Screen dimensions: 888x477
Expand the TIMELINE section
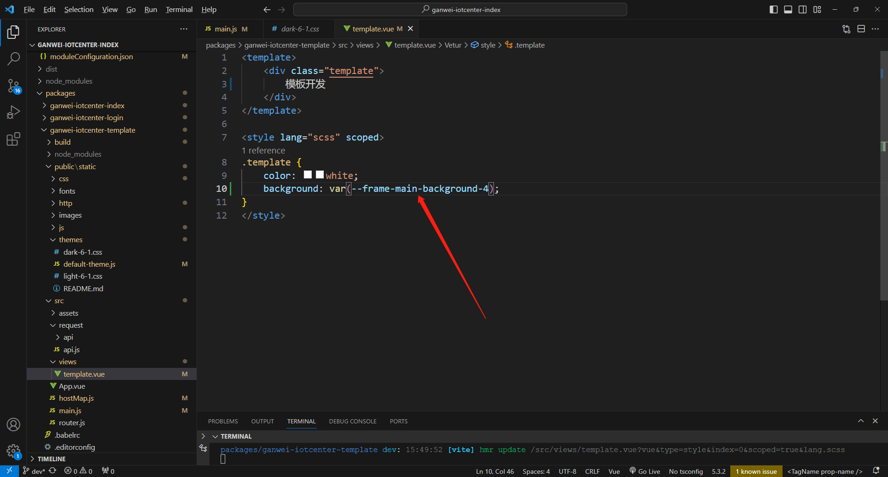tap(51, 459)
